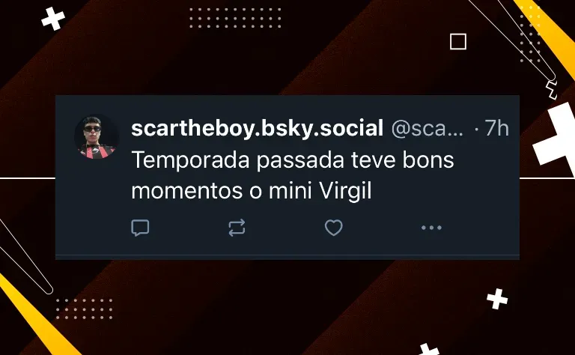Click the truncated @sca... handle
Image resolution: width=575 pixels, height=355 pixels.
coord(428,129)
